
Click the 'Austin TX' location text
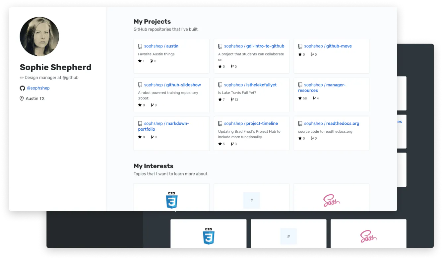35,98
